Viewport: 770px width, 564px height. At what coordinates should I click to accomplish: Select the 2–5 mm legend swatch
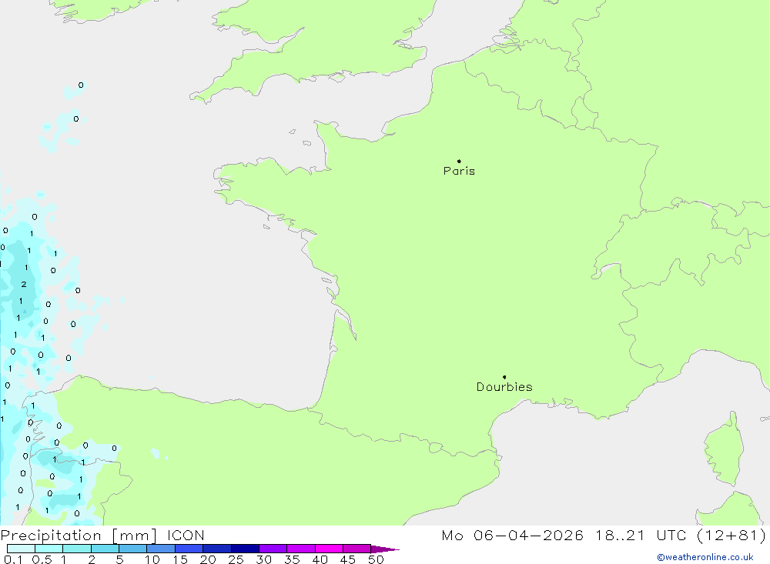[x=105, y=549]
